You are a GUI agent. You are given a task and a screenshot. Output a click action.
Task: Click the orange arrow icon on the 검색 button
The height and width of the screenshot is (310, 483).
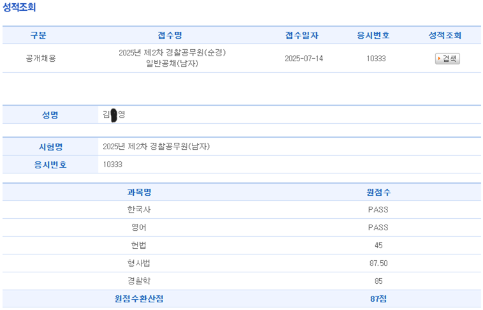click(x=439, y=59)
